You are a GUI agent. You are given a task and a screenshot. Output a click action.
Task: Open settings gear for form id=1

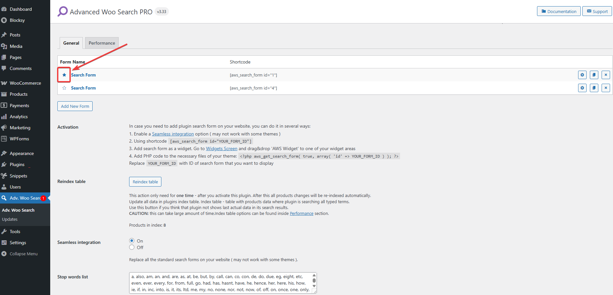(x=582, y=75)
